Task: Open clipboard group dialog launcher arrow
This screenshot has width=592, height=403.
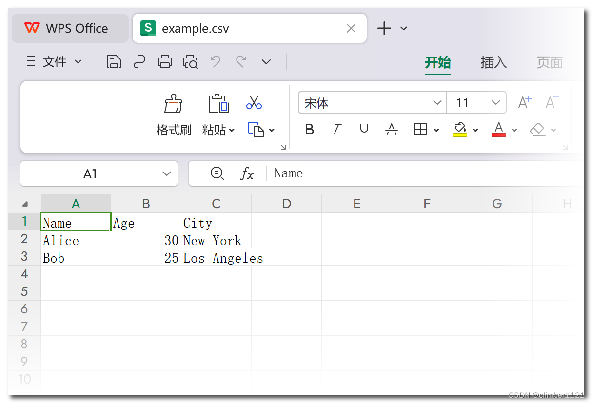Action: (283, 147)
